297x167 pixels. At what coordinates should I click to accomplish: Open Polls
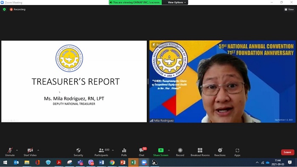(124, 152)
